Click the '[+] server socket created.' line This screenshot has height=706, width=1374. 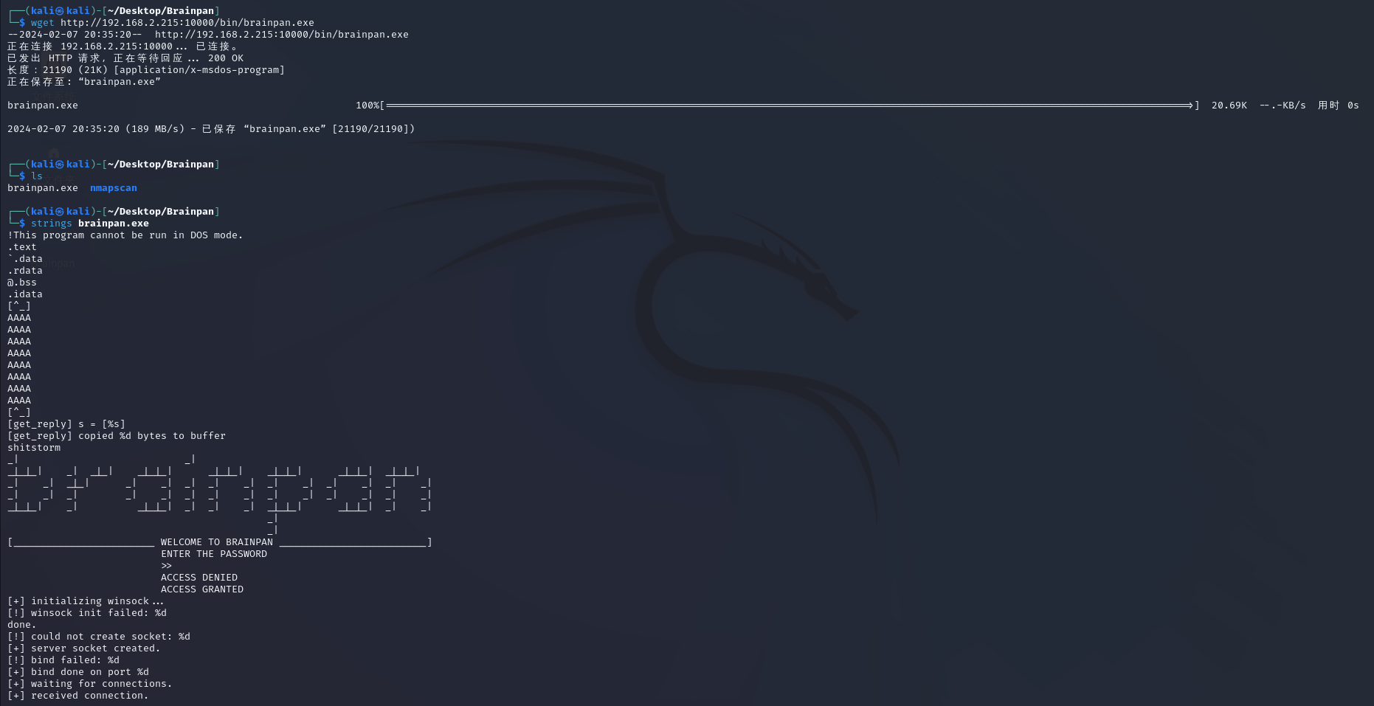(x=84, y=648)
